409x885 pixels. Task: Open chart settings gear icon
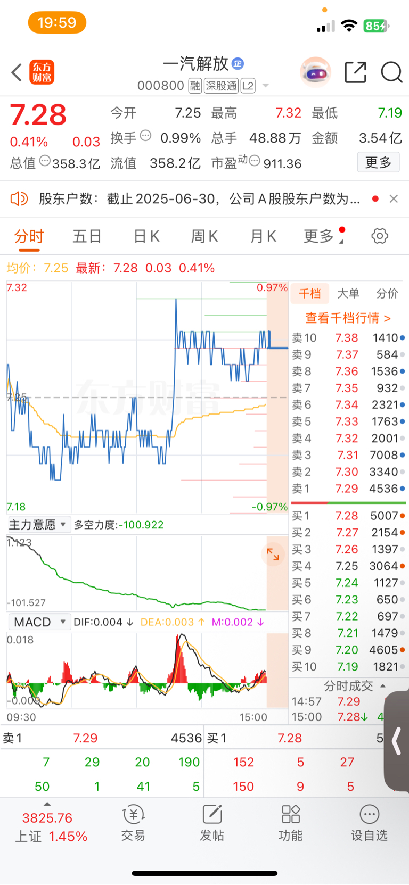point(380,236)
